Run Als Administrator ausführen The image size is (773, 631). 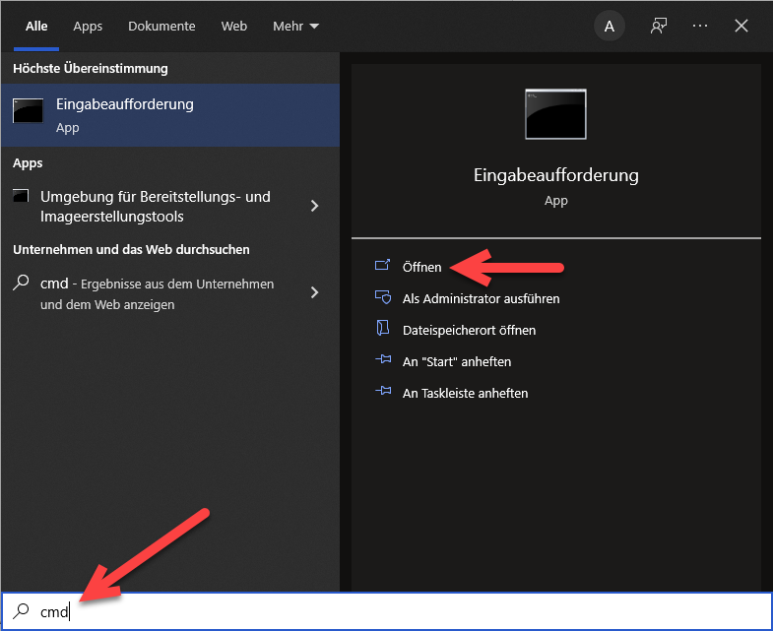(x=481, y=298)
